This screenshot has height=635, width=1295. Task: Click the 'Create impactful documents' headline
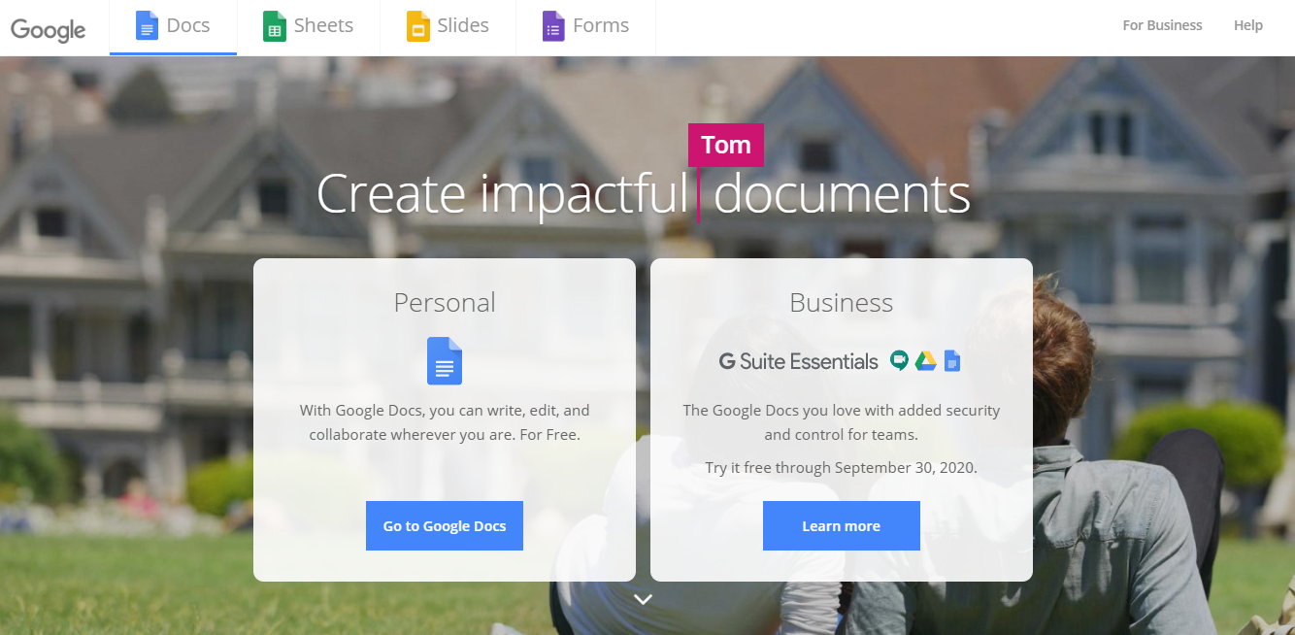click(644, 193)
